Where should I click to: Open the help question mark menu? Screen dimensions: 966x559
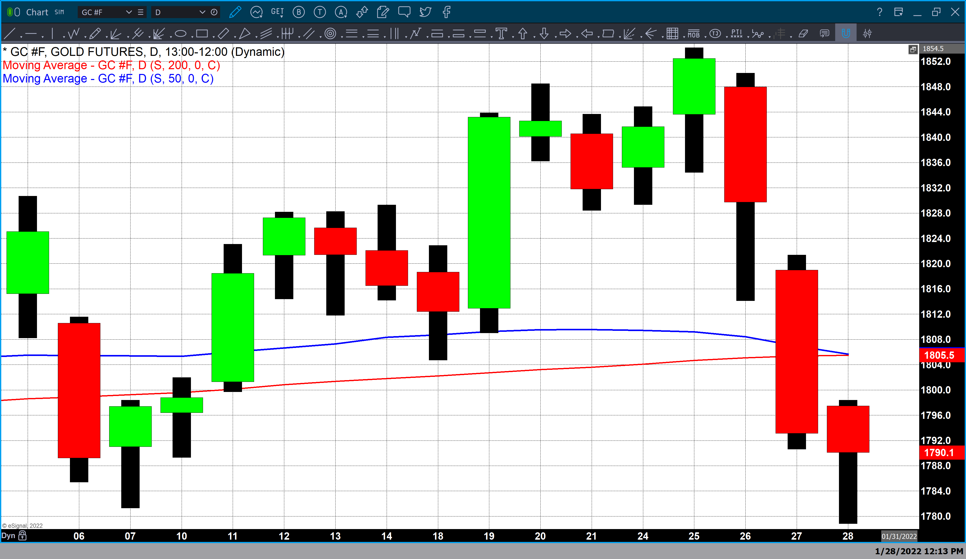click(x=879, y=12)
